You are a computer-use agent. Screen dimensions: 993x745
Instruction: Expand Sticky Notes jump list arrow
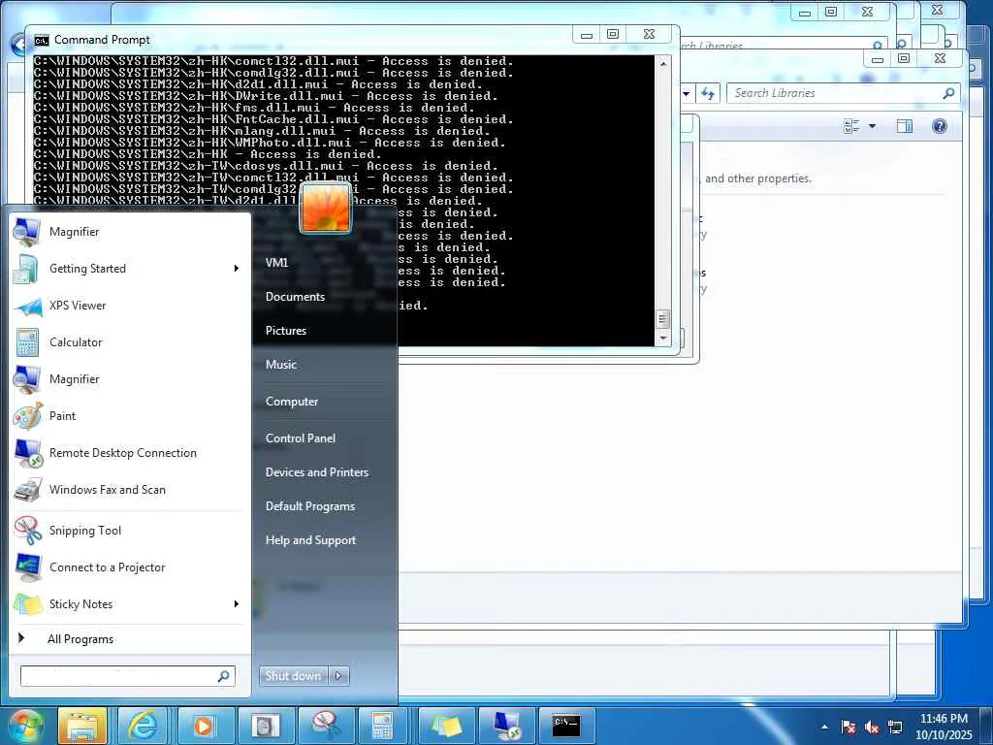click(x=237, y=604)
